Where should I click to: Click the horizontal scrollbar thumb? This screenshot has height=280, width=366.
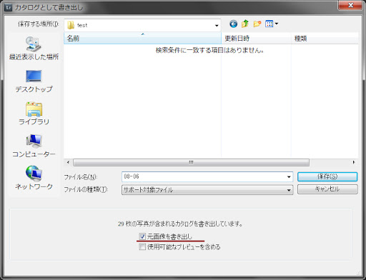(x=191, y=162)
